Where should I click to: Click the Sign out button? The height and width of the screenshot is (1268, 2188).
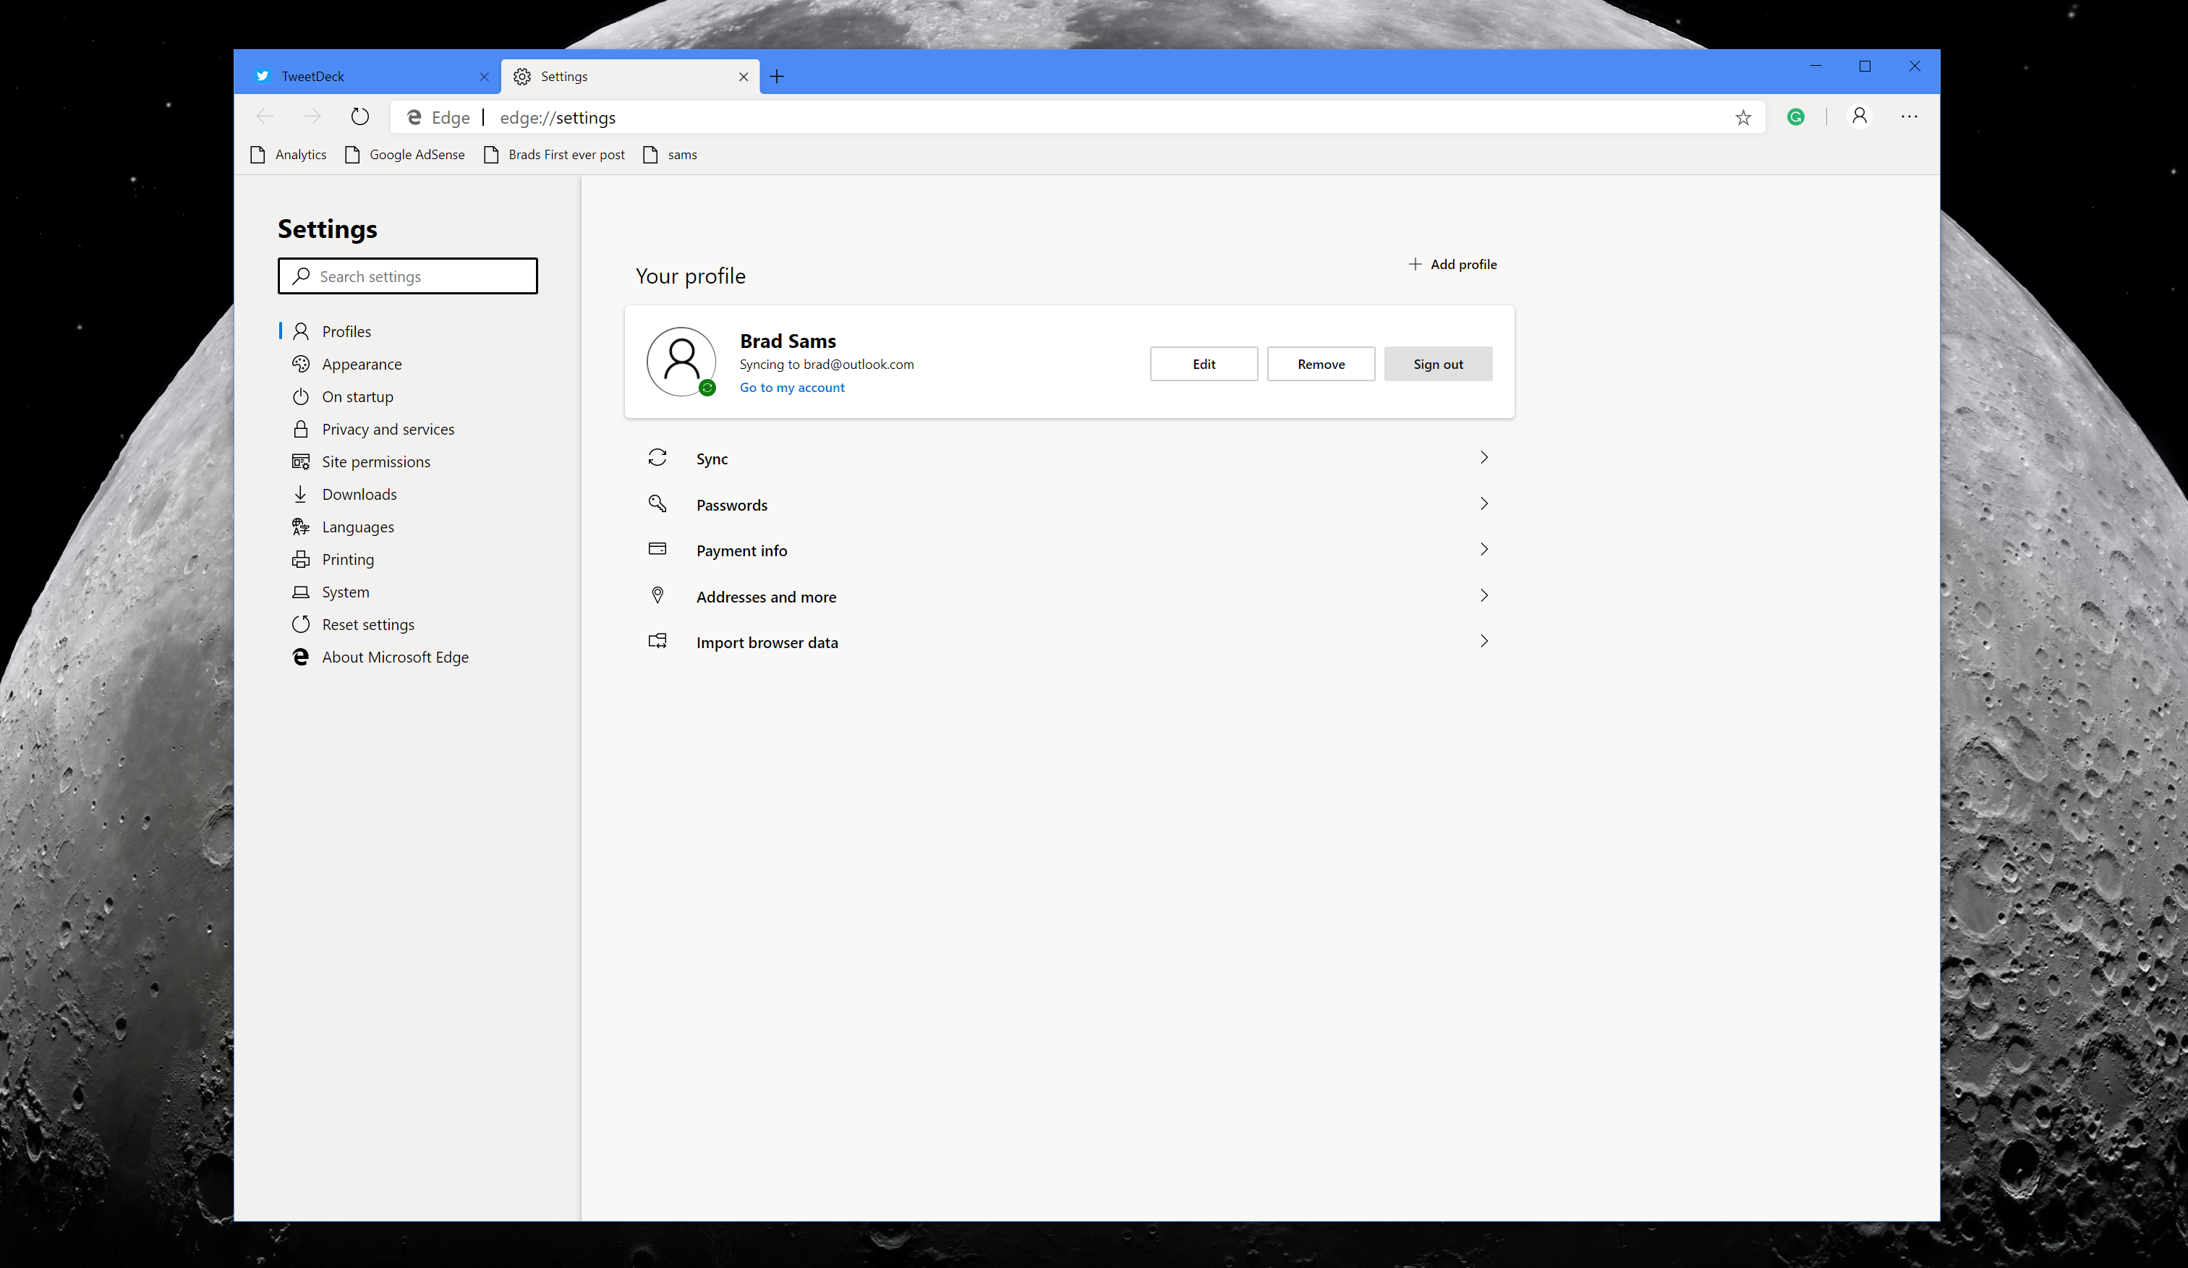[x=1438, y=364]
